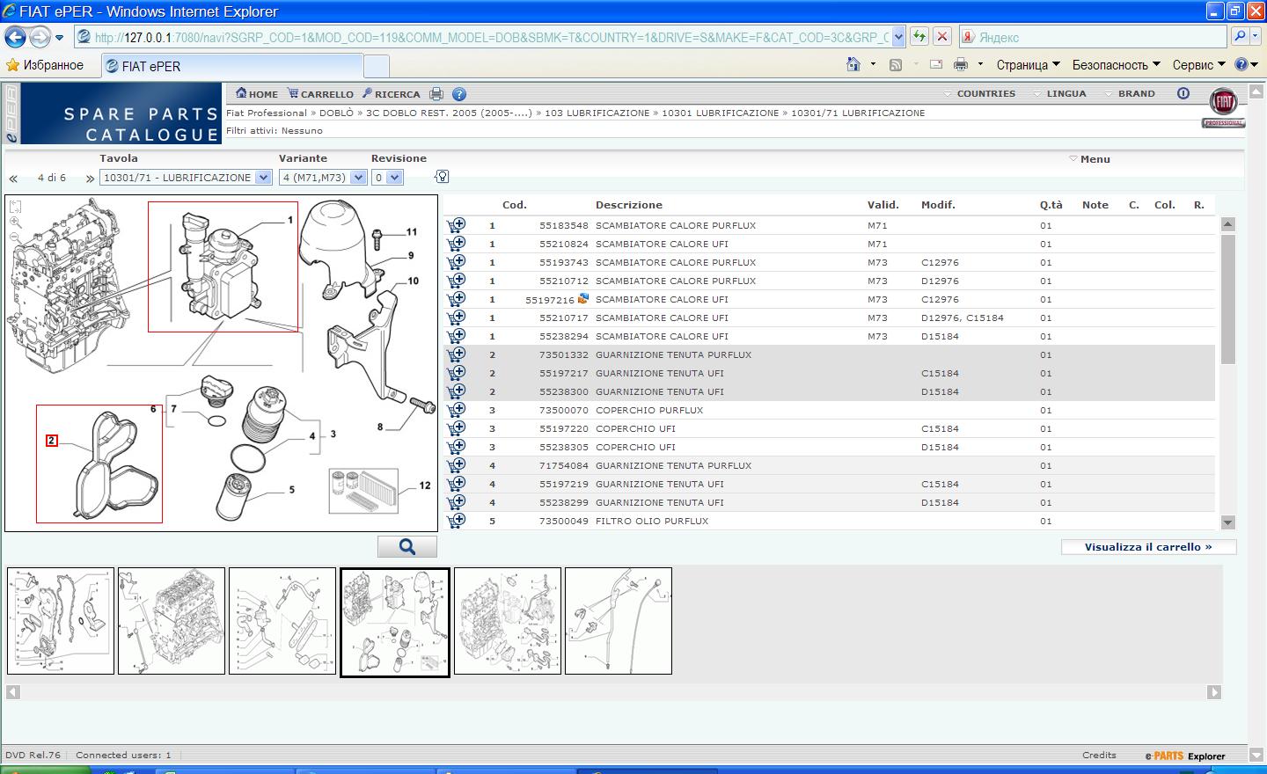Image resolution: width=1267 pixels, height=774 pixels.
Task: Click the magnifier search button below the diagram
Action: pyautogui.click(x=406, y=547)
